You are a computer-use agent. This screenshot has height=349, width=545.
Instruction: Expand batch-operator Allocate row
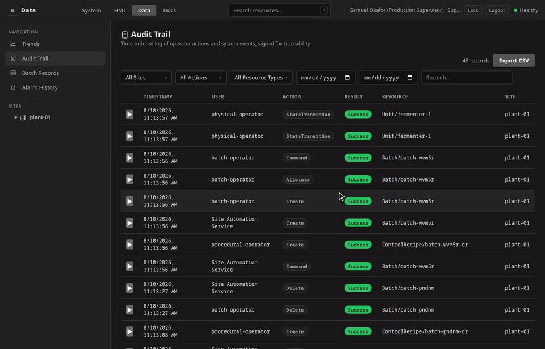[129, 179]
